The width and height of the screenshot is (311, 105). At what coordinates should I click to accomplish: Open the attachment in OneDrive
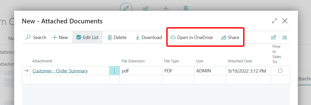[192, 37]
